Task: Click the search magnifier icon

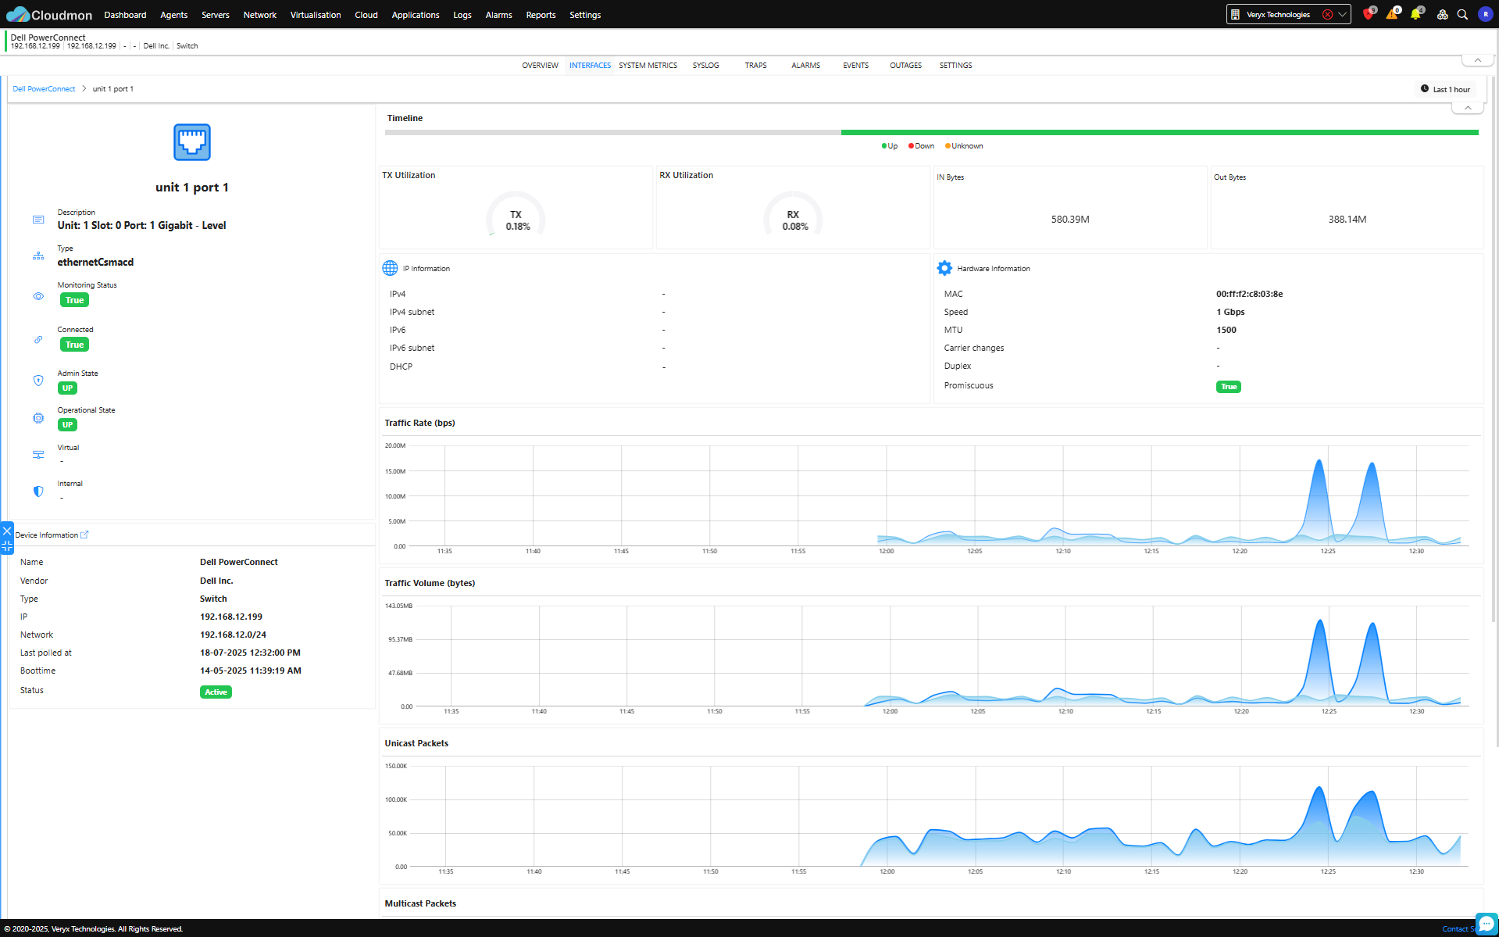Action: click(x=1462, y=15)
